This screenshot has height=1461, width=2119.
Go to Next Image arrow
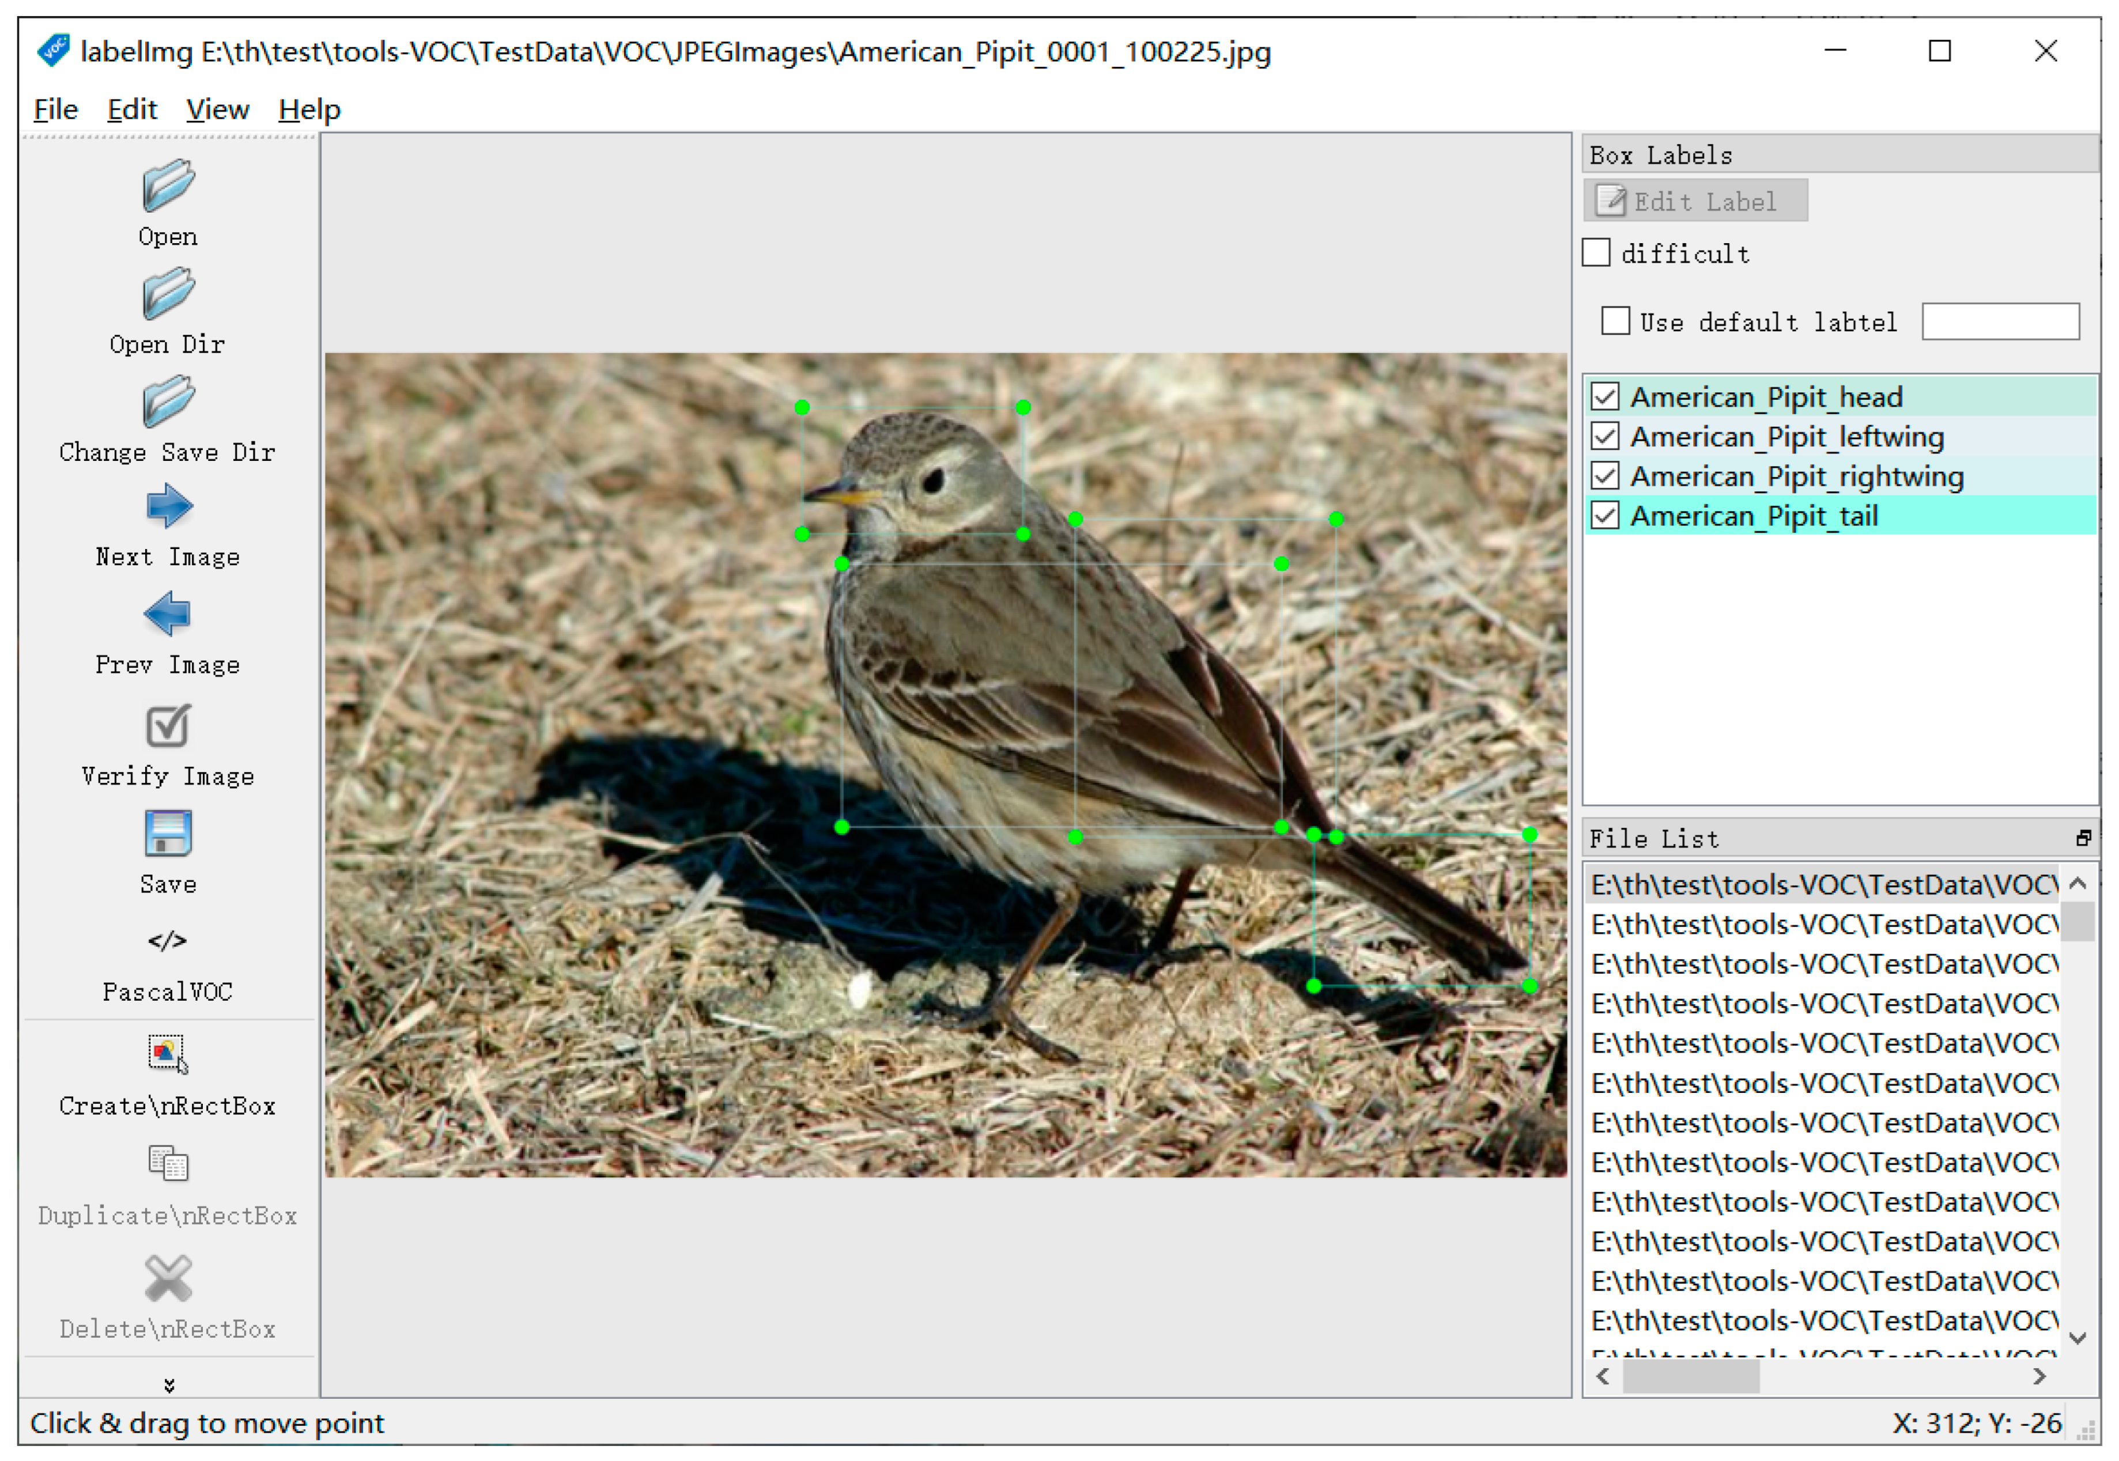(168, 506)
